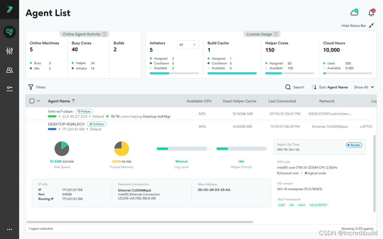Image resolution: width=383 pixels, height=239 pixels.
Task: Click the Last Connected column header
Action: (282, 101)
